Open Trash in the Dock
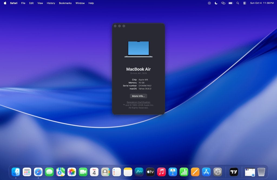Image resolution: width=277 pixels, height=180 pixels. (x=261, y=172)
